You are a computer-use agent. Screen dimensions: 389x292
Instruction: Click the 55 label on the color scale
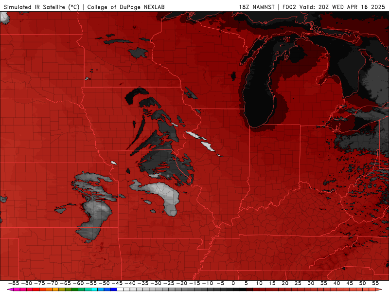(375, 283)
